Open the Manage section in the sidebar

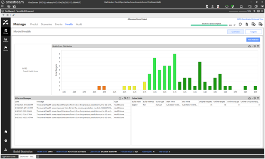click(6, 31)
